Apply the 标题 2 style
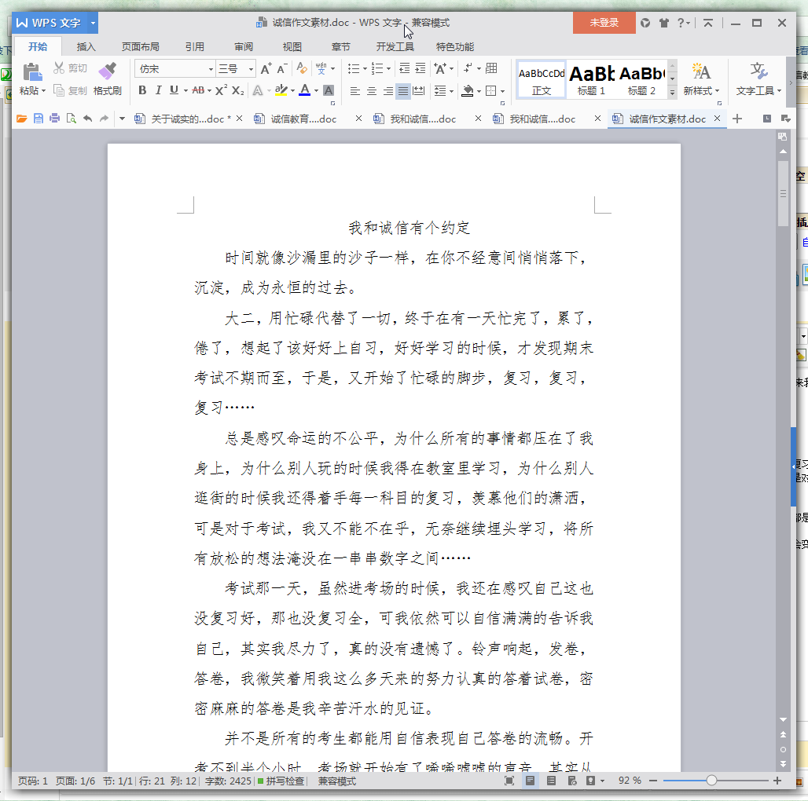808x801 pixels. point(641,80)
